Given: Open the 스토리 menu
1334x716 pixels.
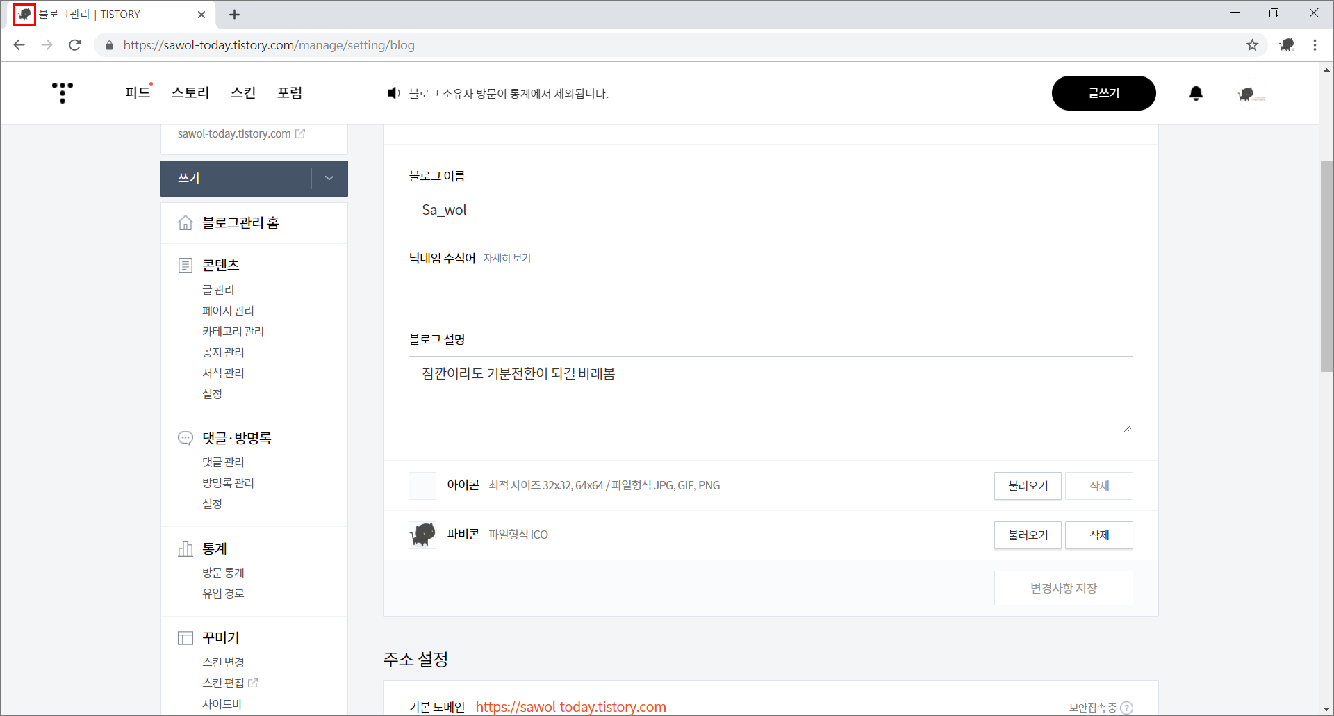Looking at the screenshot, I should pyautogui.click(x=190, y=92).
